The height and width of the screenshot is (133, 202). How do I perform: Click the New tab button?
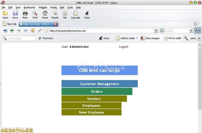click(x=10, y=24)
